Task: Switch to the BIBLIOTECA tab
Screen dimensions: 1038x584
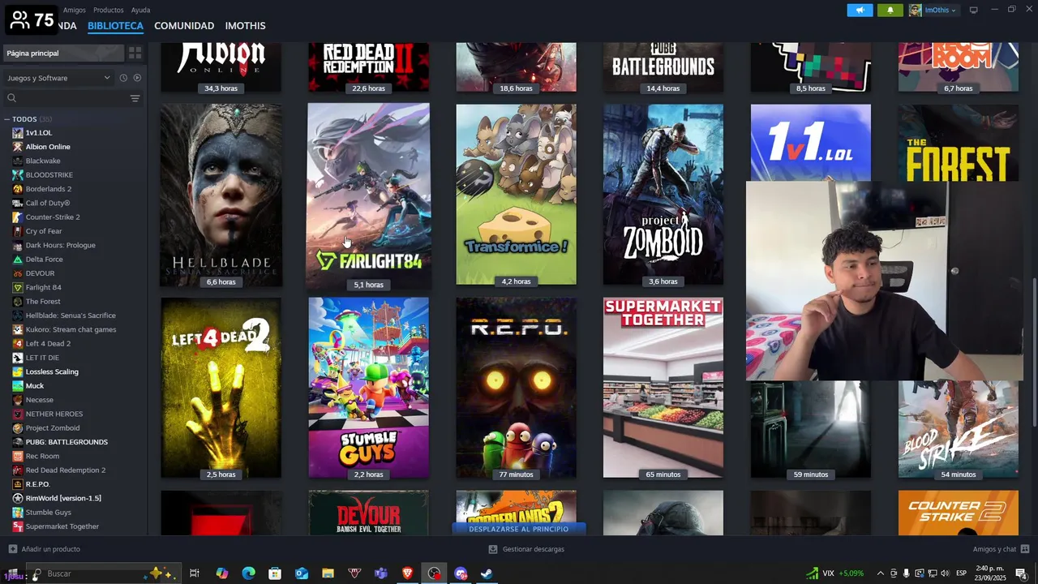Action: (x=115, y=26)
